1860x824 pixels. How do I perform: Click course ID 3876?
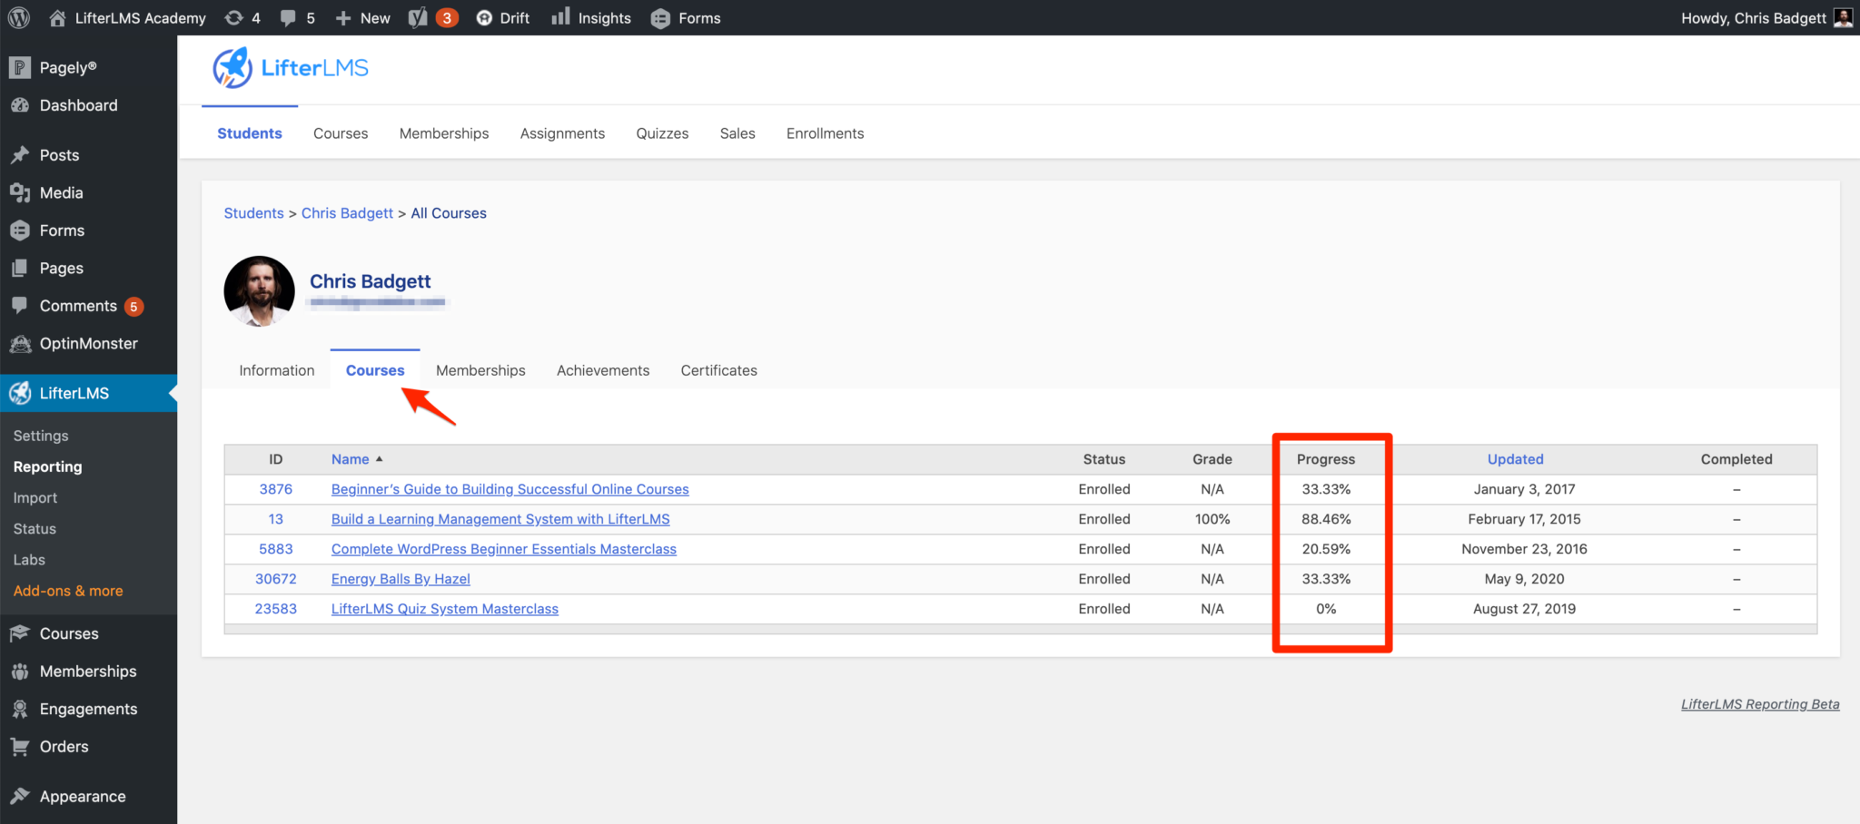[276, 489]
